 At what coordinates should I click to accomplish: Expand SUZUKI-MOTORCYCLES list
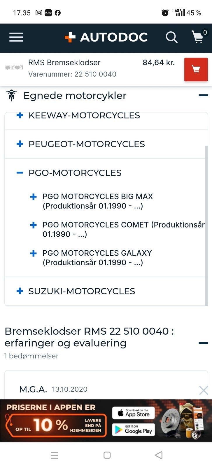[20, 291]
